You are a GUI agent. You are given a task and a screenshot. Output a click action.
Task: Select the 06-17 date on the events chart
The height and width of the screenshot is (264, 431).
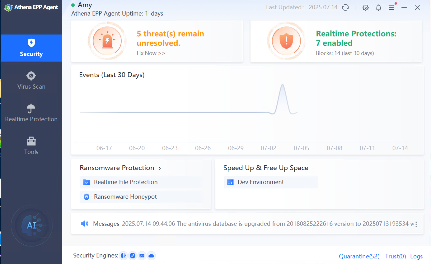[x=104, y=148]
